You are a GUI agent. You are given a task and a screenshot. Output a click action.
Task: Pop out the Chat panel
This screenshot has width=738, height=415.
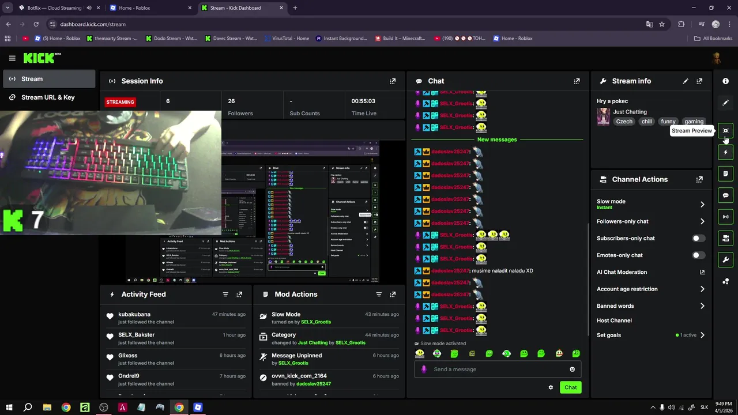coord(577,81)
